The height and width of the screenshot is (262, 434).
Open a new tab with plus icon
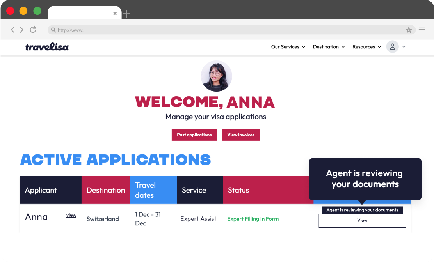tap(126, 14)
